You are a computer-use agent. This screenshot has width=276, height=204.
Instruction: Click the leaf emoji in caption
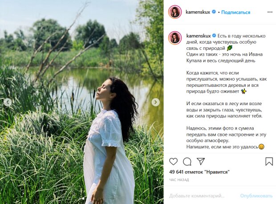point(230,48)
